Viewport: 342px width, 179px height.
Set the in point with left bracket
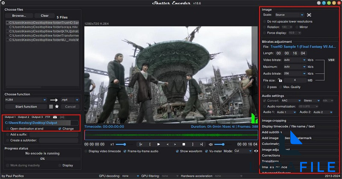[x=150, y=144]
